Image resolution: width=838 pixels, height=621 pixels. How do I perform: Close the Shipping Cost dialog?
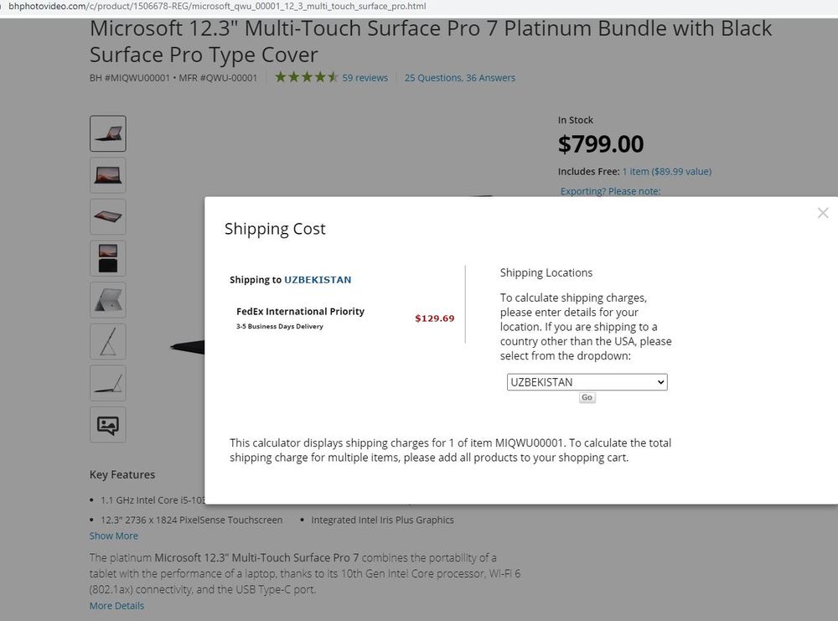coord(822,213)
